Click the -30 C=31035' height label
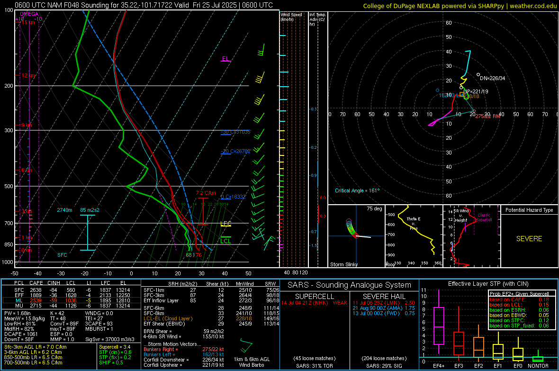The image size is (559, 371). pos(236,132)
